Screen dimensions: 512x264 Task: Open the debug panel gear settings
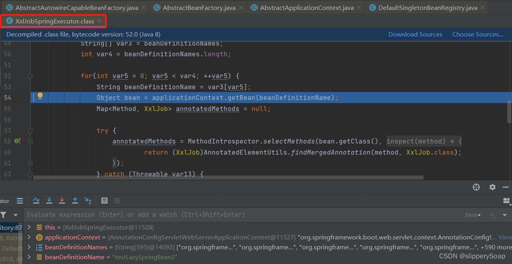pos(493,187)
